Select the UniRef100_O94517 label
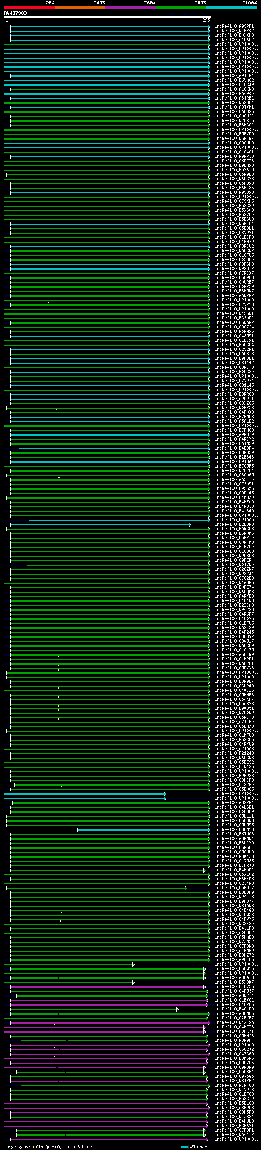261x1150 pixels. click(x=234, y=641)
